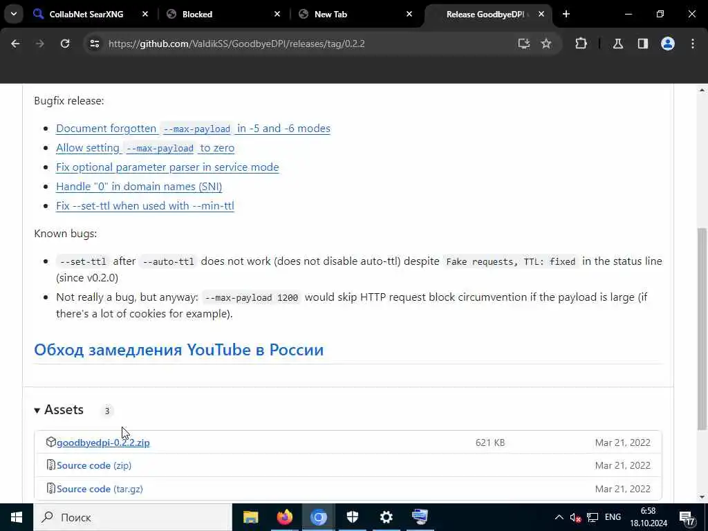This screenshot has height=531, width=708.
Task: Click the Chromium taskbar icon
Action: tap(318, 517)
